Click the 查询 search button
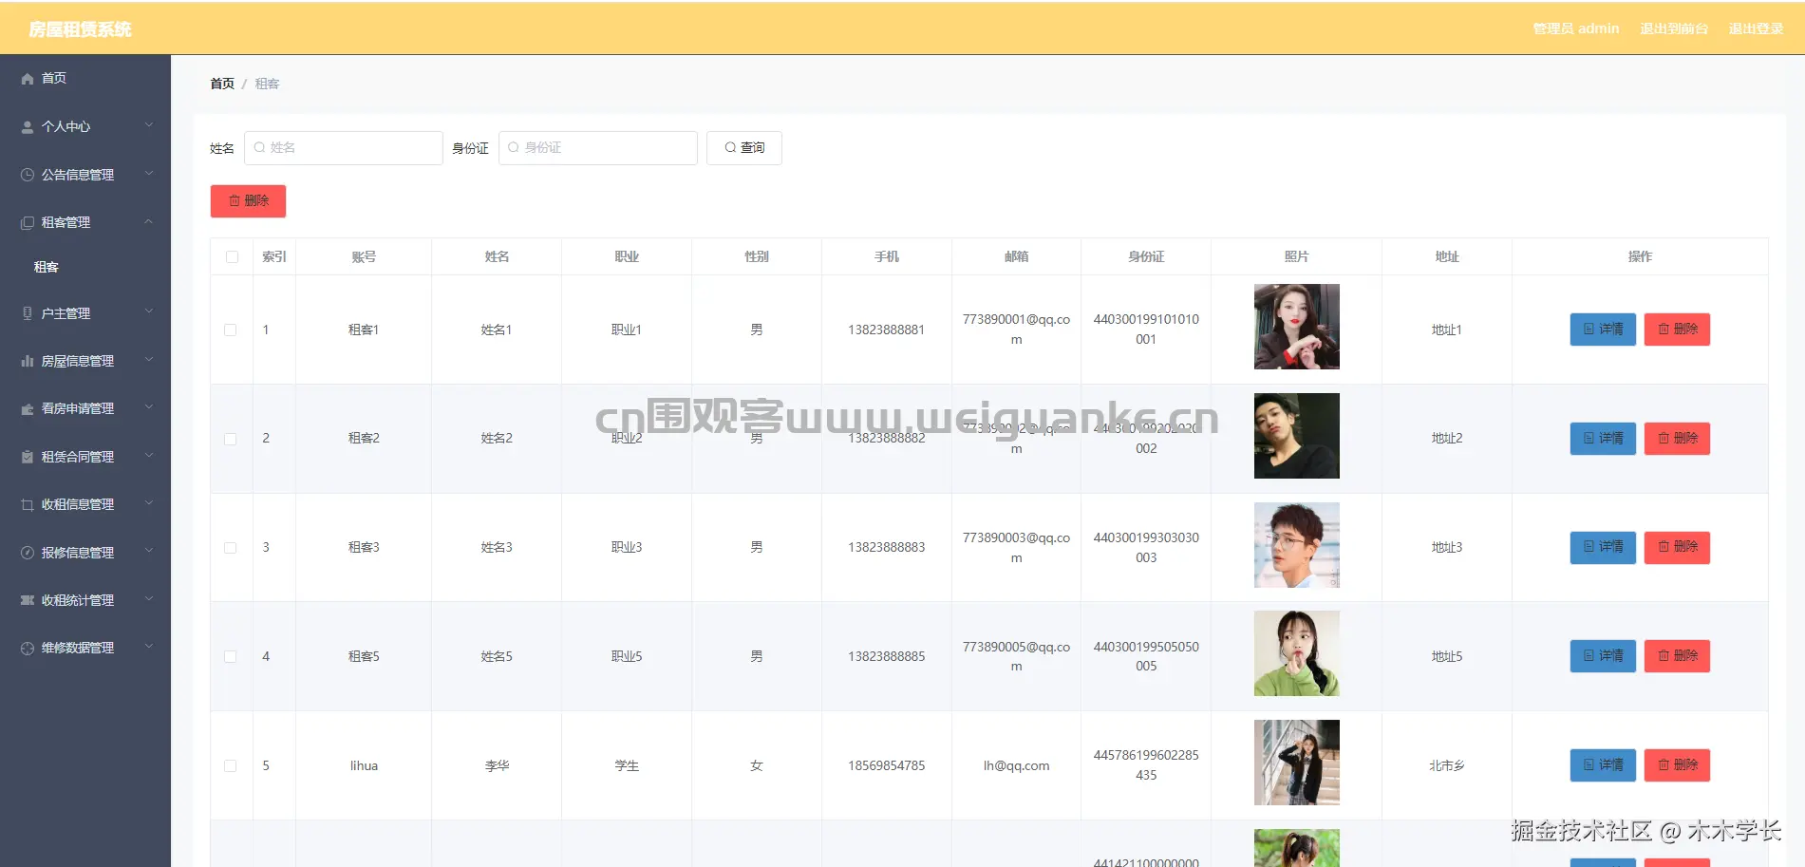The height and width of the screenshot is (867, 1805). pos(744,148)
